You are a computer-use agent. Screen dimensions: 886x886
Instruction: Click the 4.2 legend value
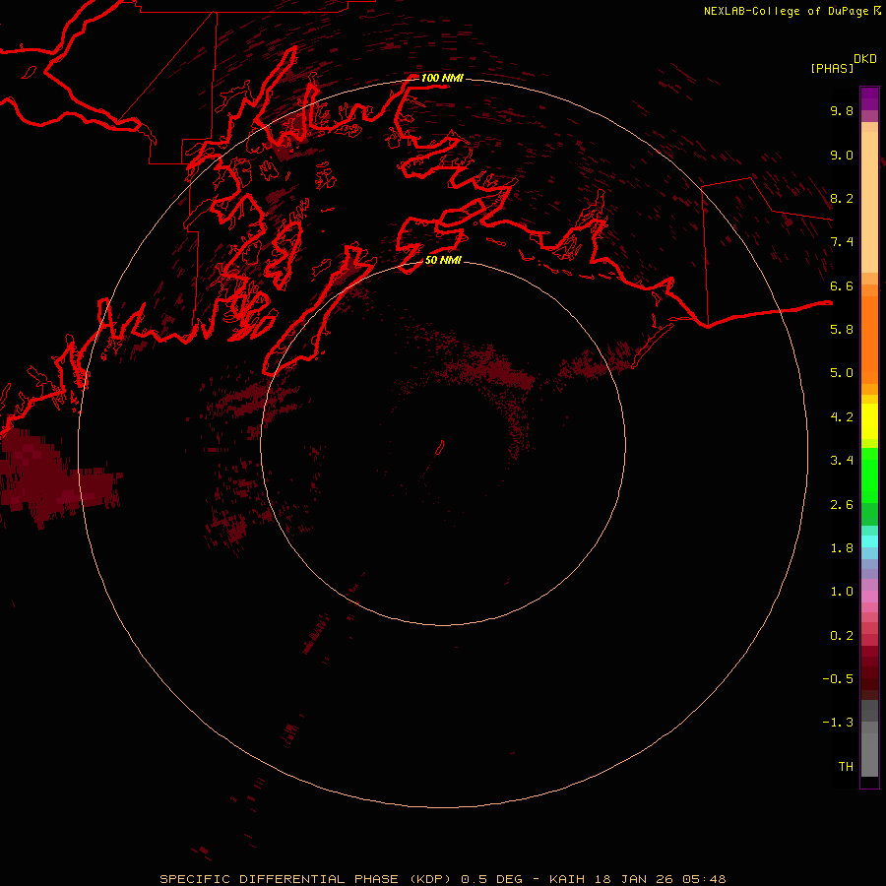click(x=842, y=417)
